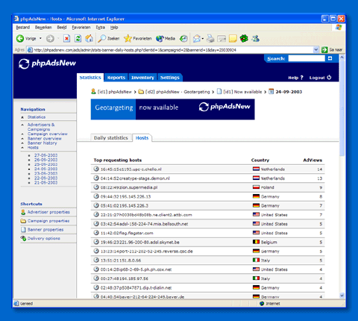Click the arrow beside Advertisers & Campaigns
358x321 pixels.
[22, 125]
